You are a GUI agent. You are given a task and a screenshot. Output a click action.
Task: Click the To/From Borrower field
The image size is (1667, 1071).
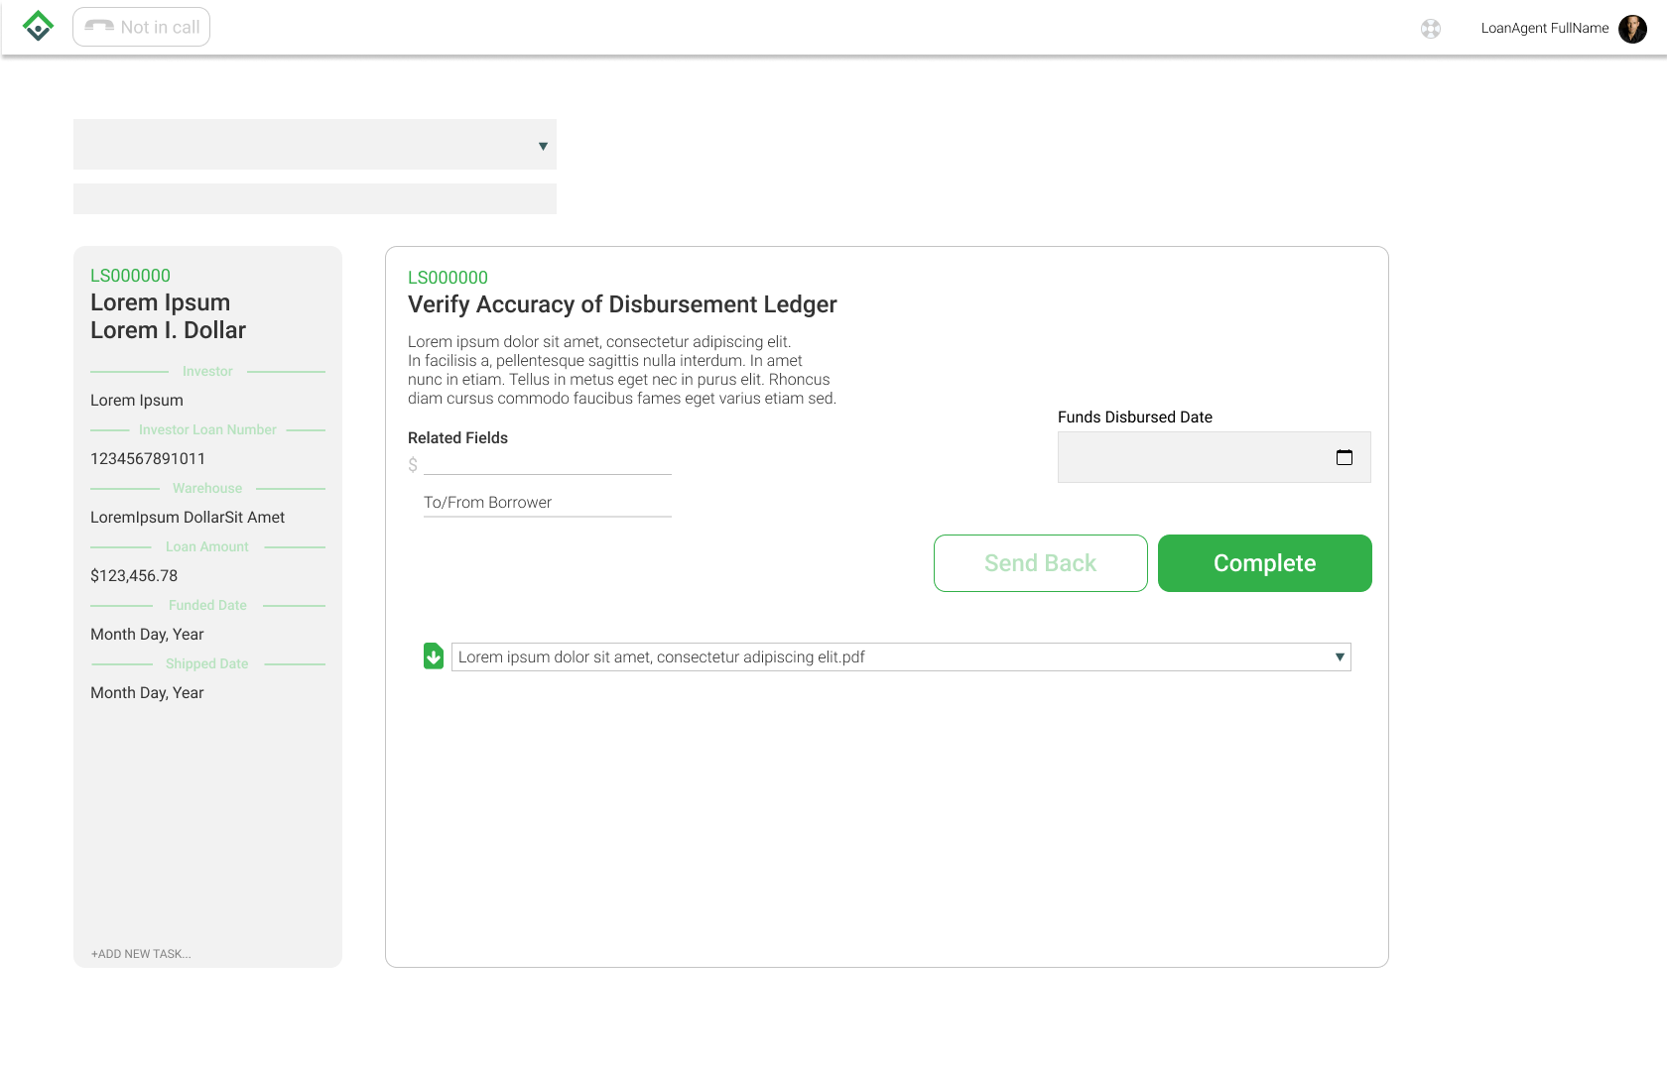(547, 503)
